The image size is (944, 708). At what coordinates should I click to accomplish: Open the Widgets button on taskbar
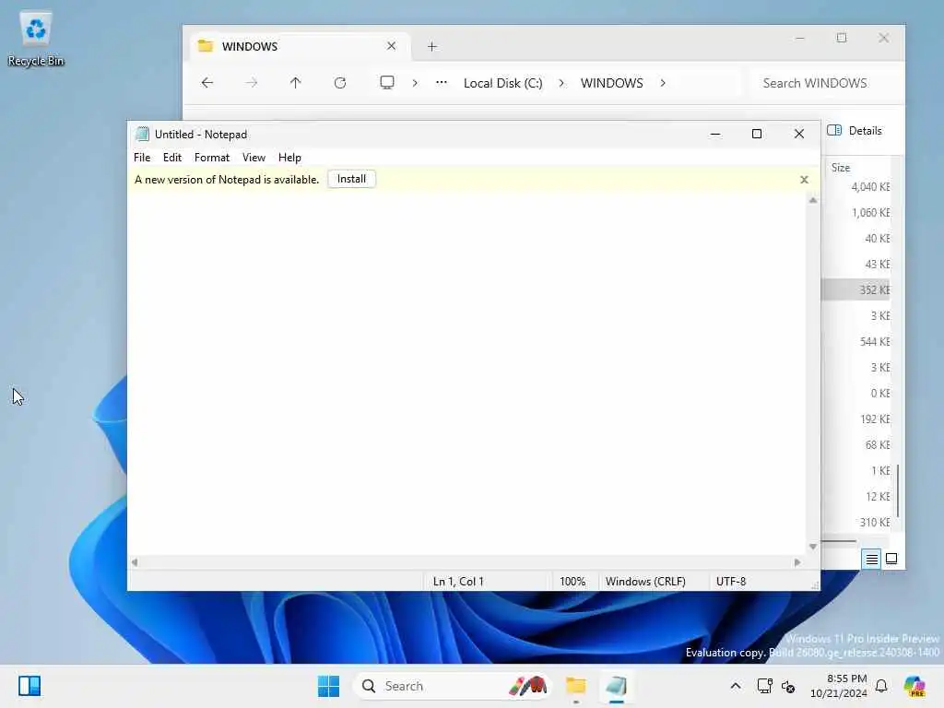click(29, 686)
